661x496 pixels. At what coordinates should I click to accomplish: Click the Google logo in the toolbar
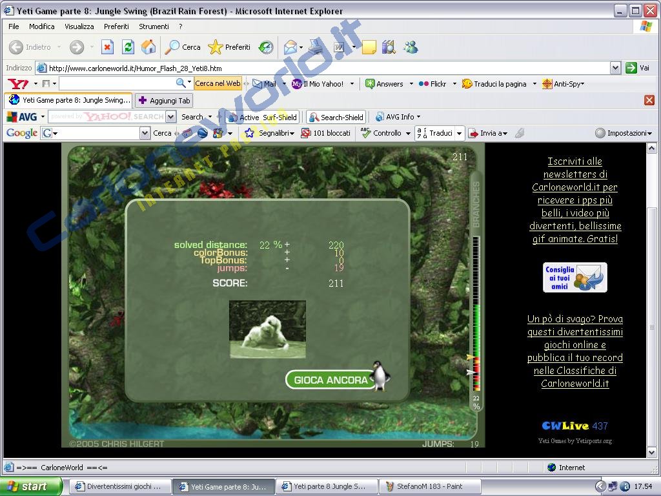(22, 133)
